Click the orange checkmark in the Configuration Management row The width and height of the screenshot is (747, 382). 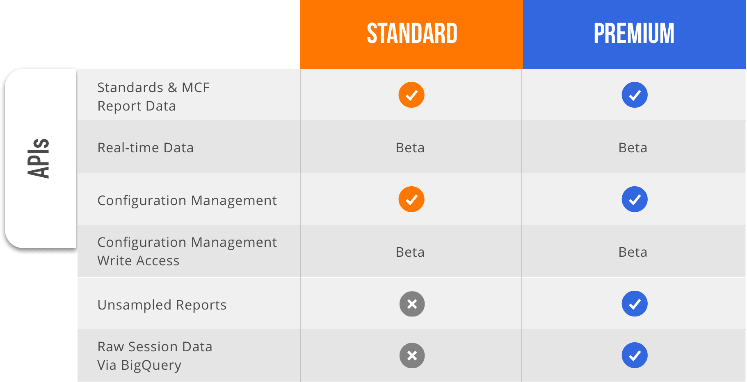pyautogui.click(x=411, y=199)
